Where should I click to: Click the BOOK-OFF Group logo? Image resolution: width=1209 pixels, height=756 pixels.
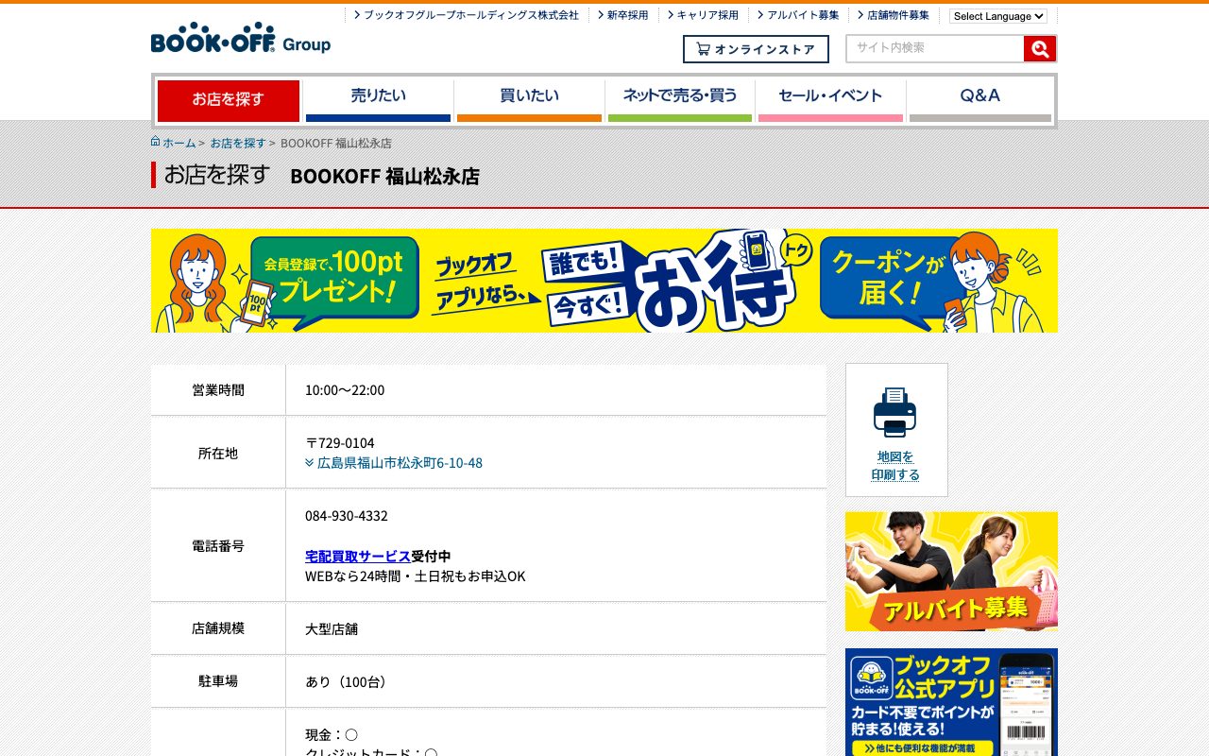click(241, 38)
